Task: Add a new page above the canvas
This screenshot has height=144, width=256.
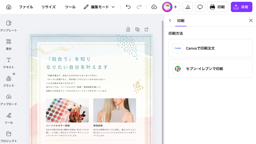Action: click(x=147, y=29)
